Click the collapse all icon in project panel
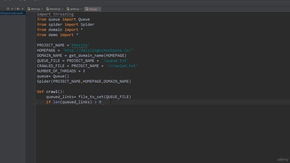Screen dimensions: 290x163 pos(12,9)
